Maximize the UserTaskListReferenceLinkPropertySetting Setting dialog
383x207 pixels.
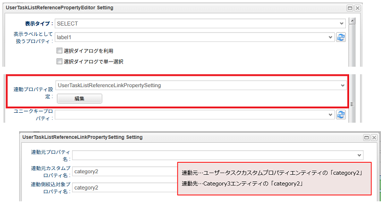(367, 138)
